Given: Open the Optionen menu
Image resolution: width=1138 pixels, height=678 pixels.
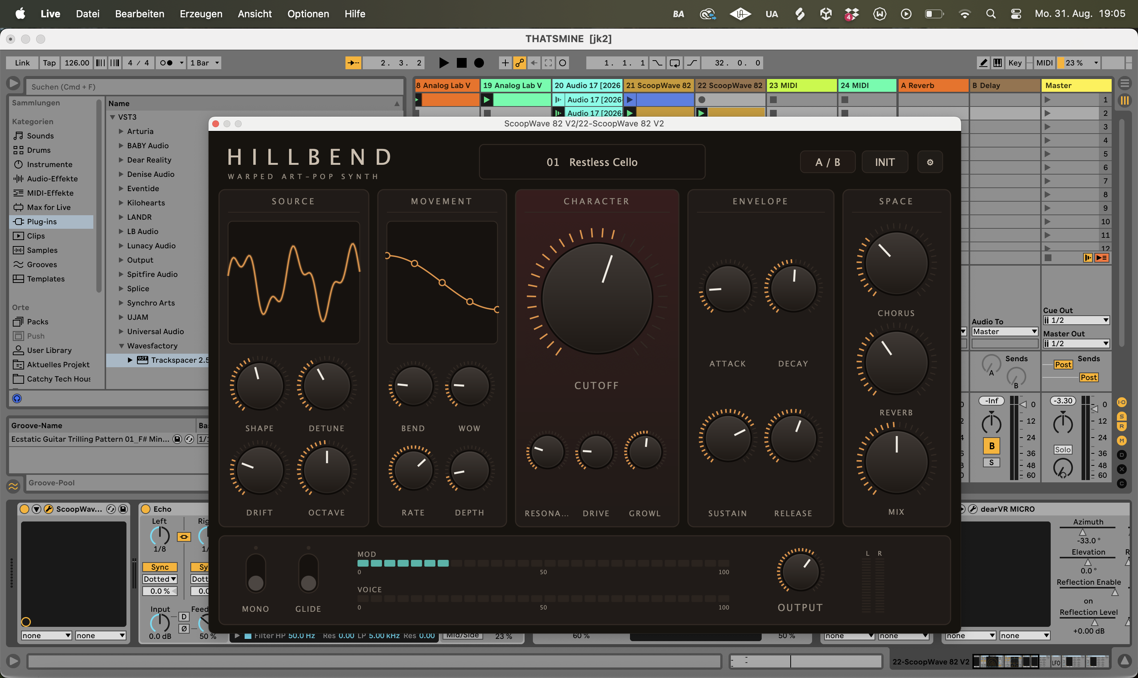Looking at the screenshot, I should pyautogui.click(x=308, y=14).
